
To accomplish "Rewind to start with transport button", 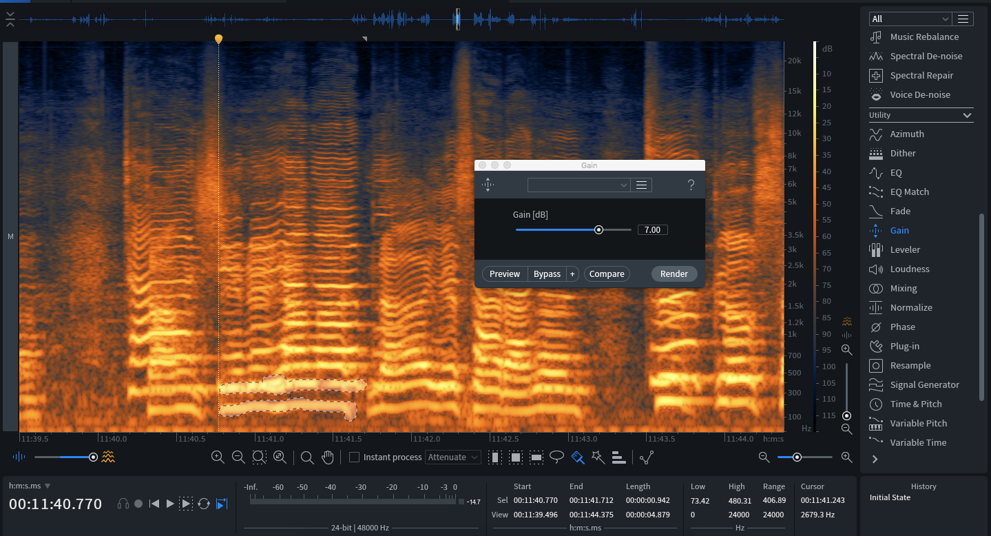I will [x=154, y=504].
